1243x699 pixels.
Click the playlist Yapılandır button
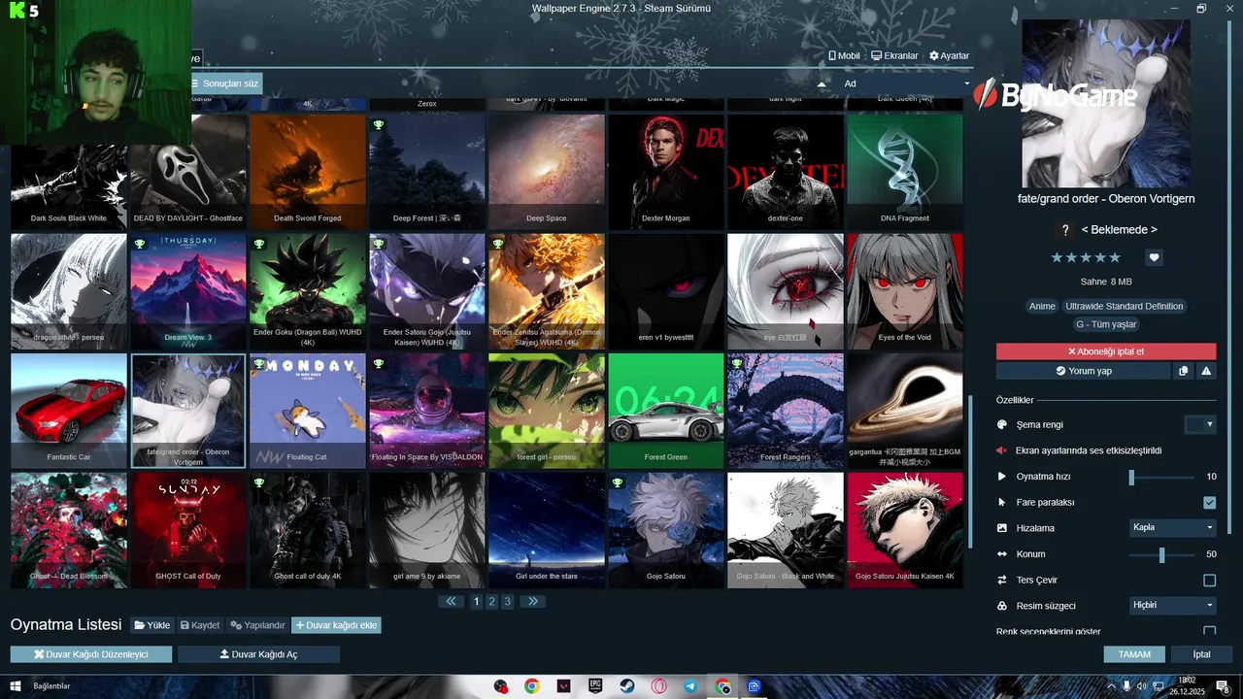[257, 625]
